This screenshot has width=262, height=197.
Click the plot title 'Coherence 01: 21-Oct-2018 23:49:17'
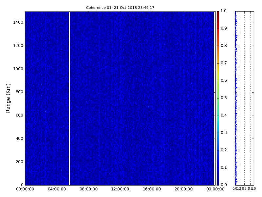point(120,8)
